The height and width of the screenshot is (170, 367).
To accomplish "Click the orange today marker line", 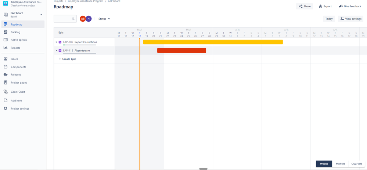I will coord(140,104).
